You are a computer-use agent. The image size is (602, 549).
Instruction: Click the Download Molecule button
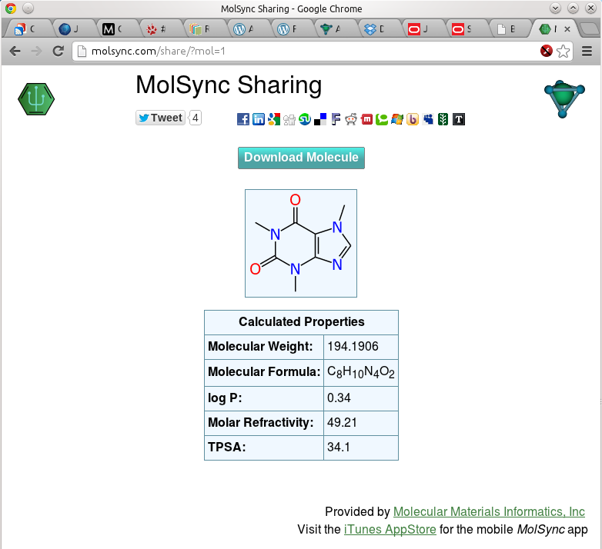[301, 158]
